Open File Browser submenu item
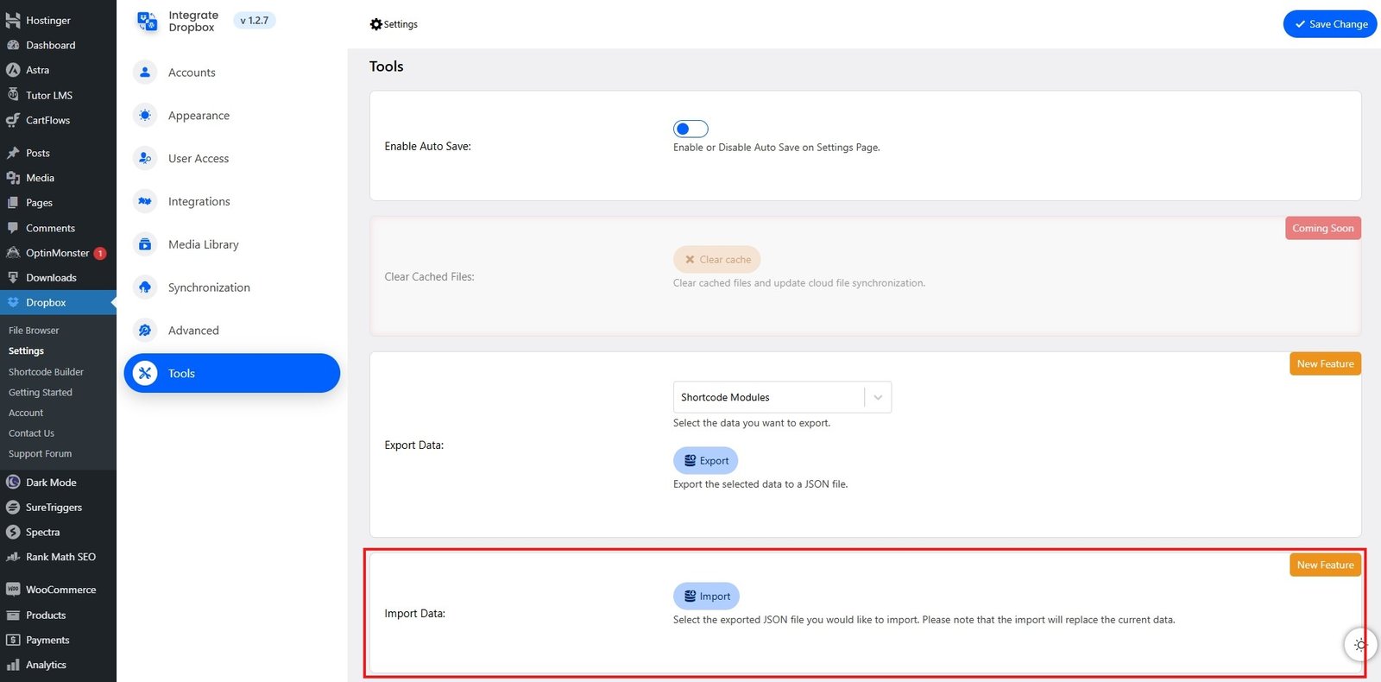Viewport: 1381px width, 682px height. (34, 331)
